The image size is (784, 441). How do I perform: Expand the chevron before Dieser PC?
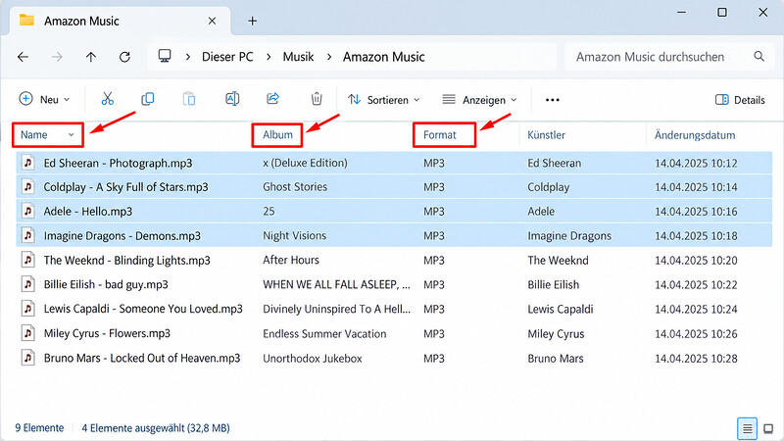(x=188, y=57)
